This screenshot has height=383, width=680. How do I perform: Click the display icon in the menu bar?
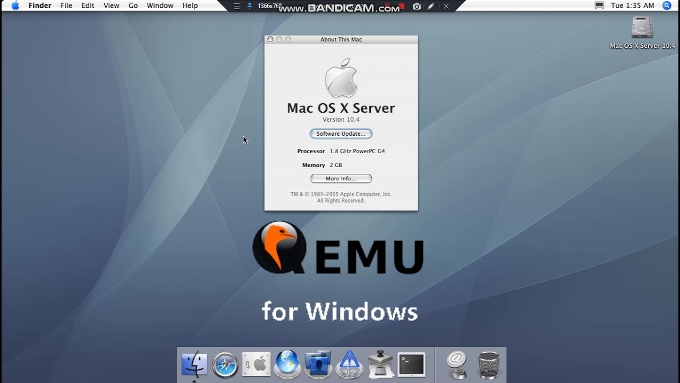599,5
